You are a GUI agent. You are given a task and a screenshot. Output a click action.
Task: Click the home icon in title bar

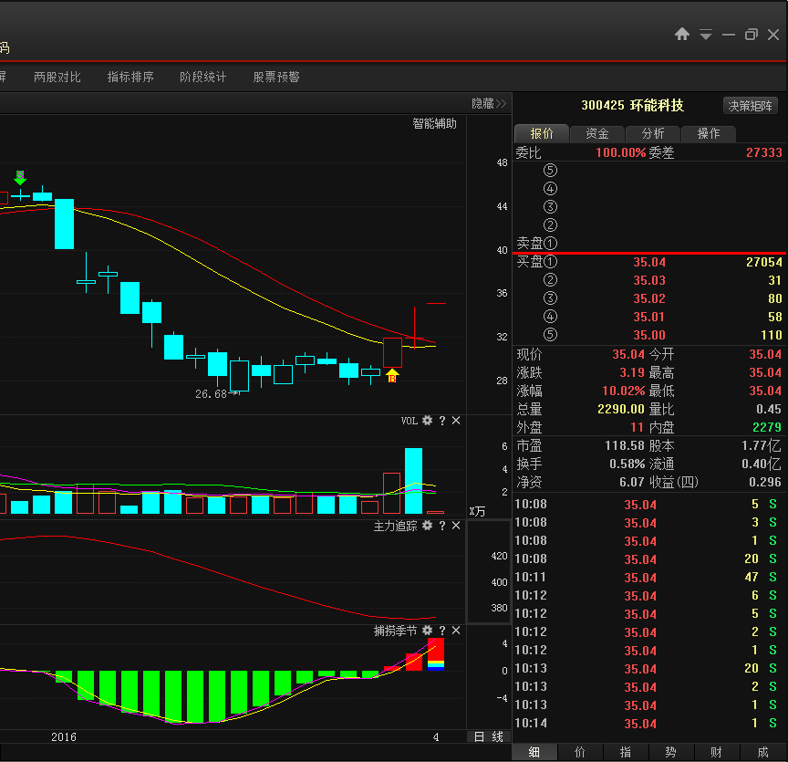coord(682,34)
